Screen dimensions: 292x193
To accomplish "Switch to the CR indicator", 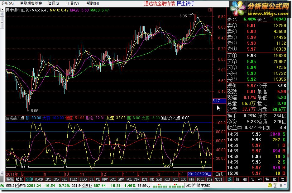I will point(91,179).
